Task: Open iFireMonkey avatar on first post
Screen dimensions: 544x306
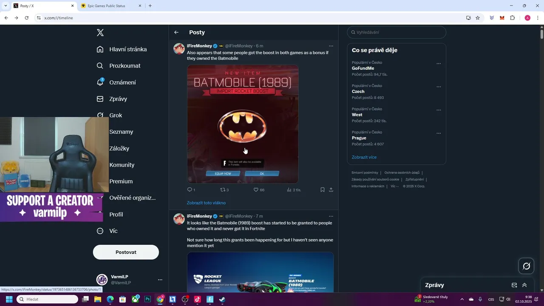Action: tap(179, 48)
